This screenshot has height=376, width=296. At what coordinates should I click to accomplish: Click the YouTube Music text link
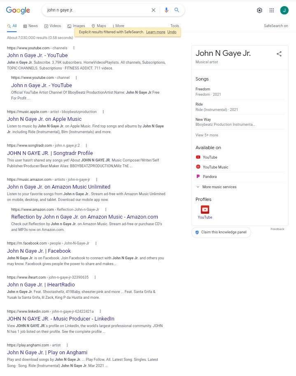(215, 167)
